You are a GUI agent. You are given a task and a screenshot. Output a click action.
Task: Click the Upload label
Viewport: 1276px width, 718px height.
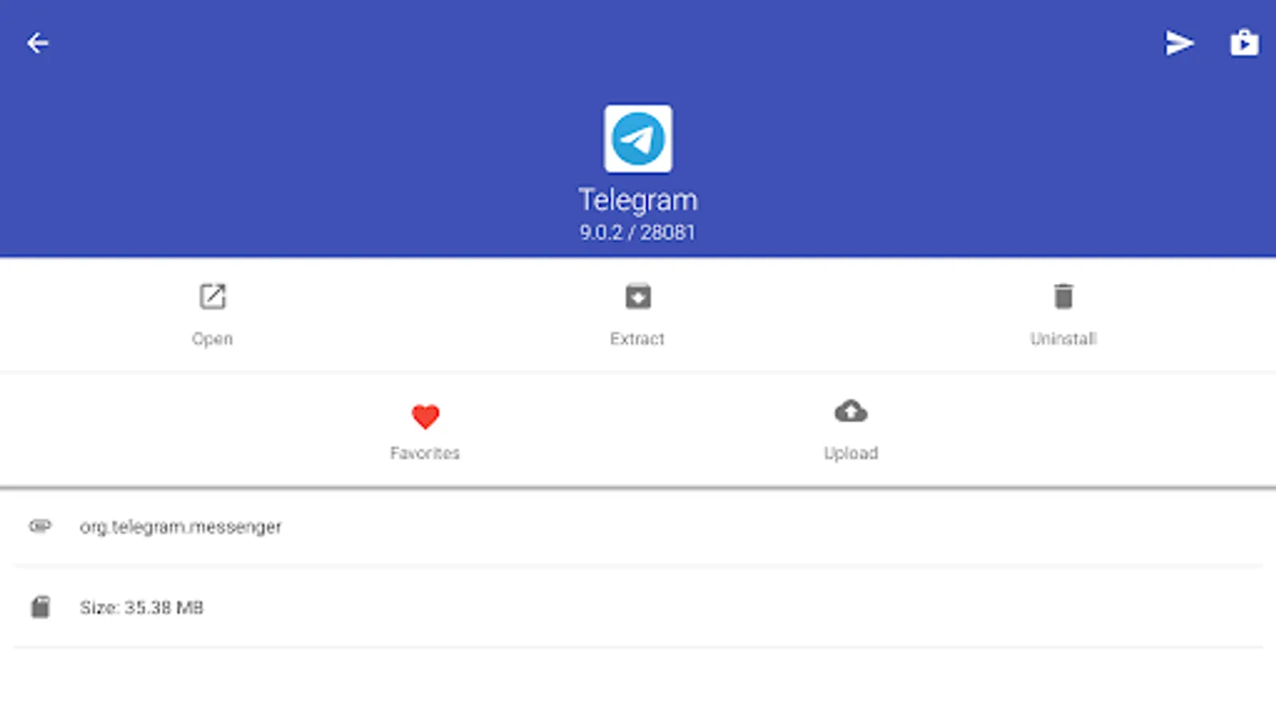pos(851,453)
